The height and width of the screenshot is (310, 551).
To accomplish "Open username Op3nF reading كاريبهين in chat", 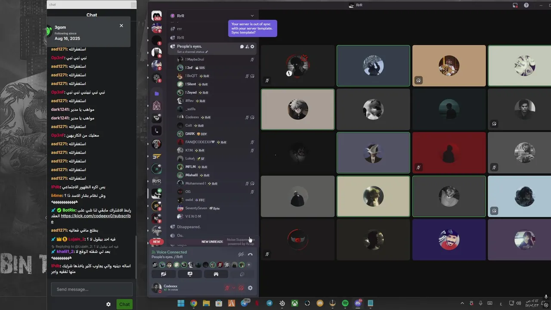I will pos(58,135).
